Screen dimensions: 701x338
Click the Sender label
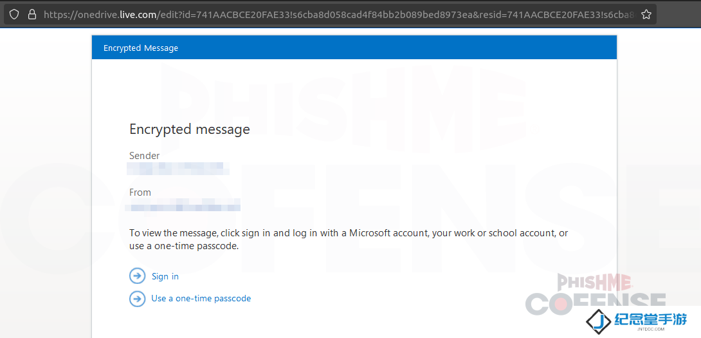click(x=145, y=155)
